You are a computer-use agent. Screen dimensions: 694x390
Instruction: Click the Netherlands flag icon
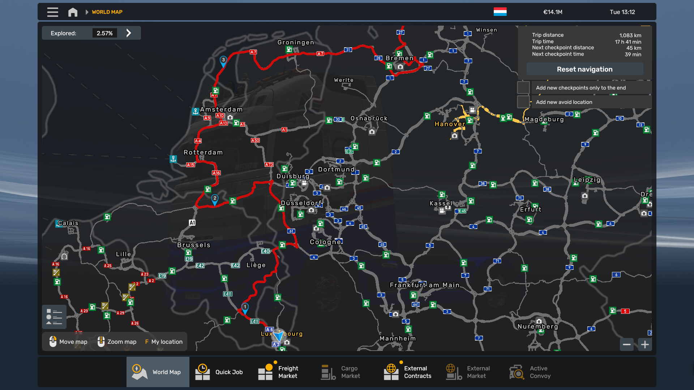[500, 12]
